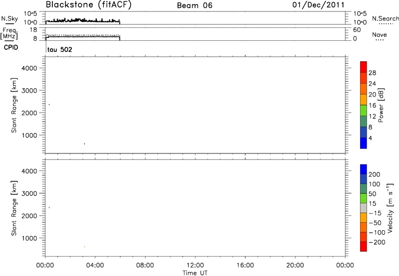Select the Beam 06 label

point(195,5)
